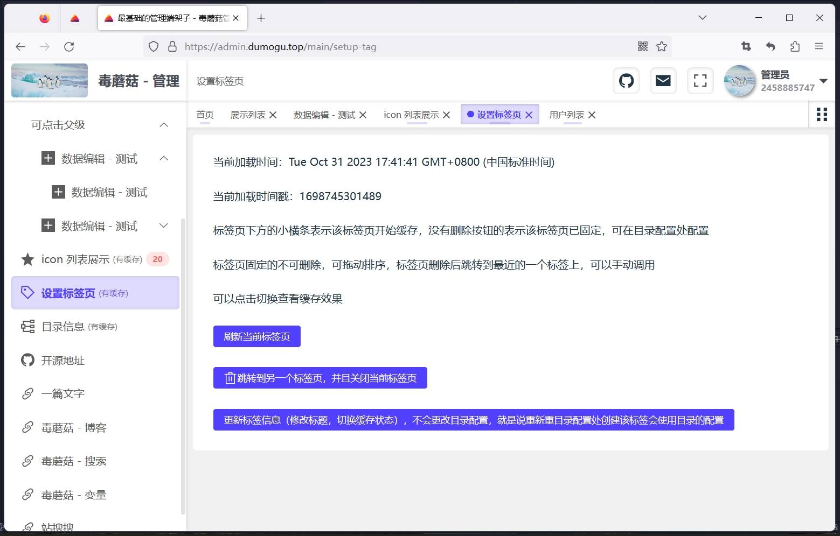Click 跳转到另一个标签页 button
This screenshot has height=536, width=840.
tap(320, 377)
